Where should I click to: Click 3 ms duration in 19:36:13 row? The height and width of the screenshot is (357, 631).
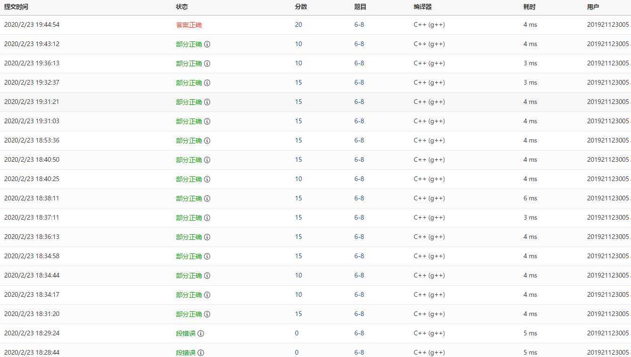click(530, 63)
